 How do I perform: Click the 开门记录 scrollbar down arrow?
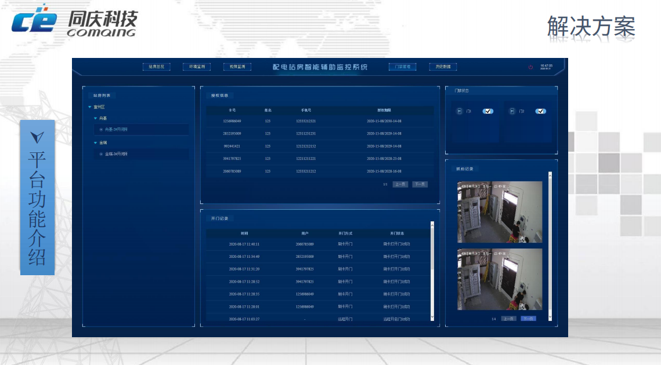(x=432, y=317)
